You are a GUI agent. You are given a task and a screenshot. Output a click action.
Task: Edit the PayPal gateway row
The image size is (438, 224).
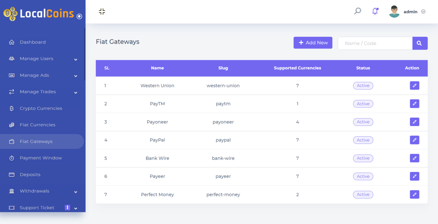[414, 140]
